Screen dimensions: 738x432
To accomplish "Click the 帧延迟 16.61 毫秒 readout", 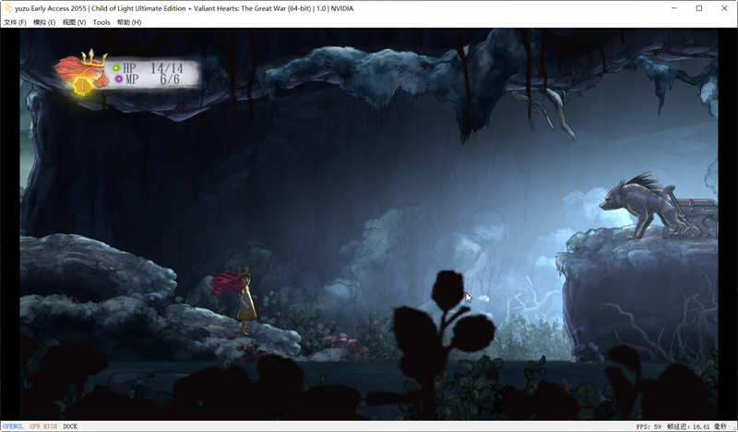I will click(x=696, y=426).
